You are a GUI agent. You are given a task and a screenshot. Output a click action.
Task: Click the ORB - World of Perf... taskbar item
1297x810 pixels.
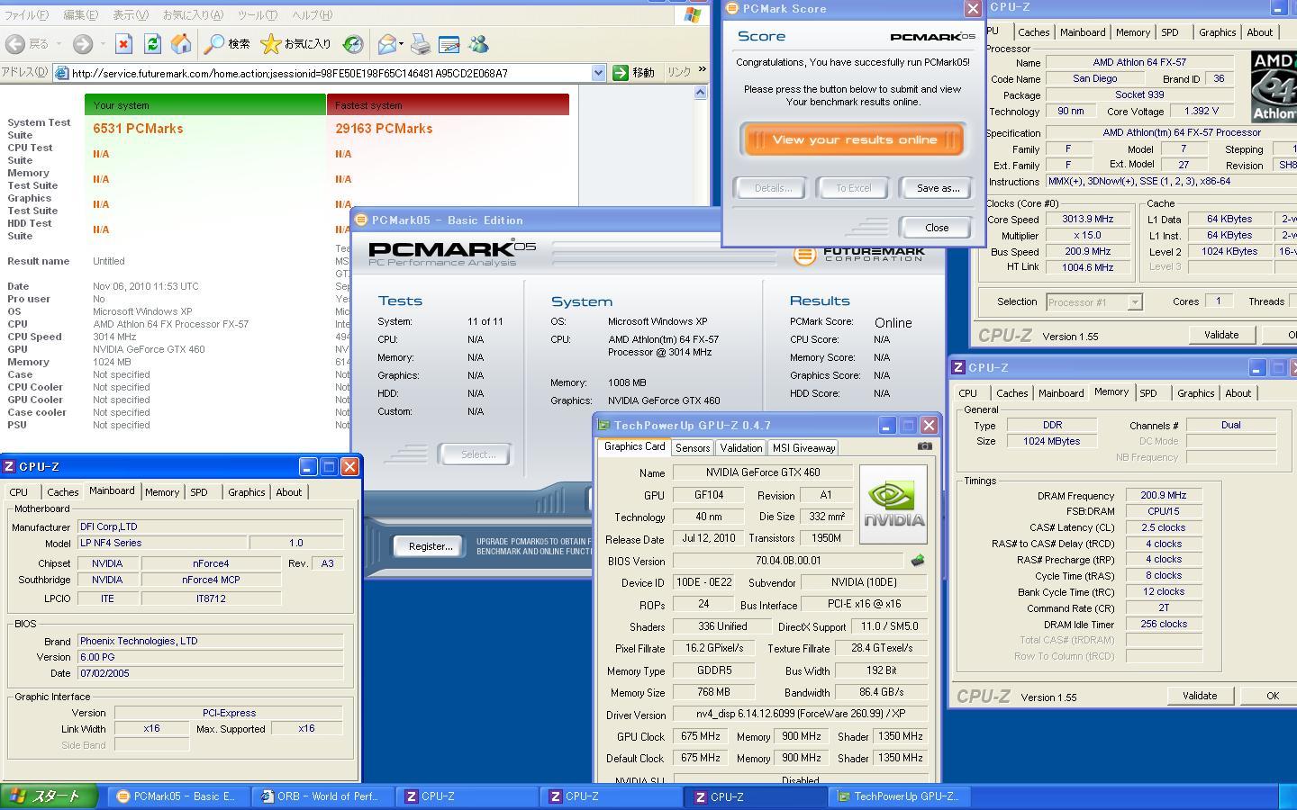click(x=321, y=796)
